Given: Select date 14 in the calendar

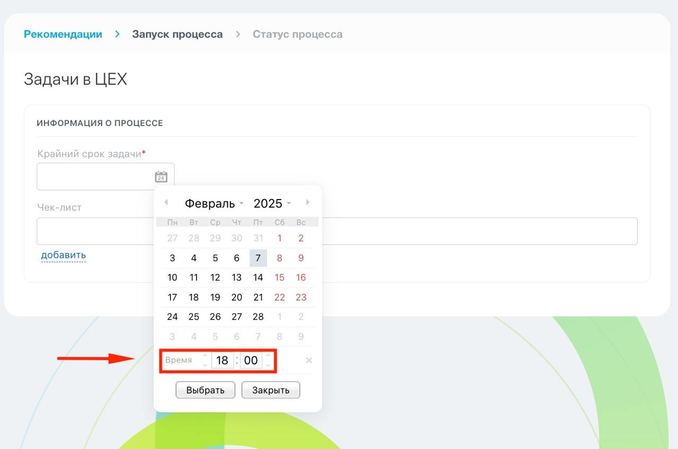Looking at the screenshot, I should click(x=258, y=277).
